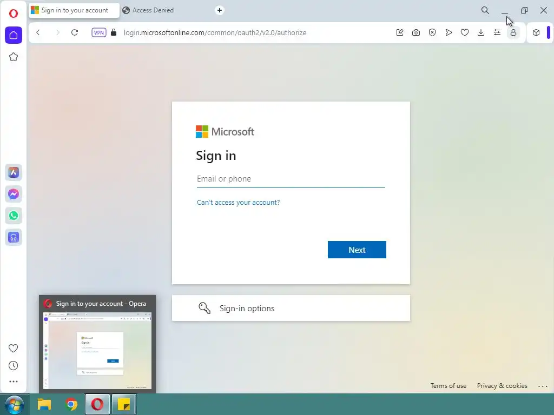Launch Aria AI from the sidebar
Image resolution: width=554 pixels, height=415 pixels.
(14, 172)
